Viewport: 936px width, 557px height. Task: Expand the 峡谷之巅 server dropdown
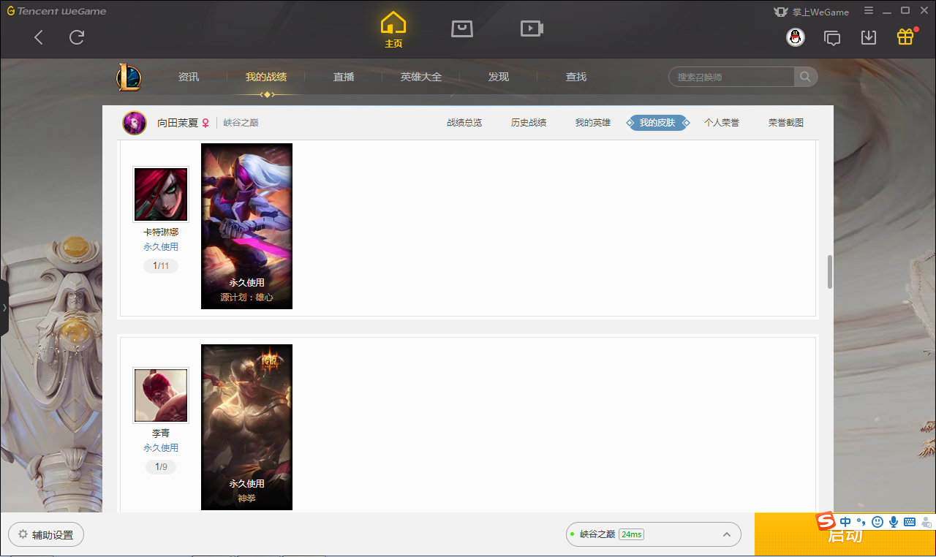click(654, 534)
